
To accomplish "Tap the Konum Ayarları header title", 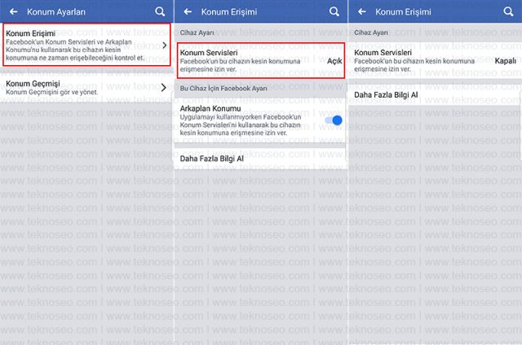I will point(56,12).
